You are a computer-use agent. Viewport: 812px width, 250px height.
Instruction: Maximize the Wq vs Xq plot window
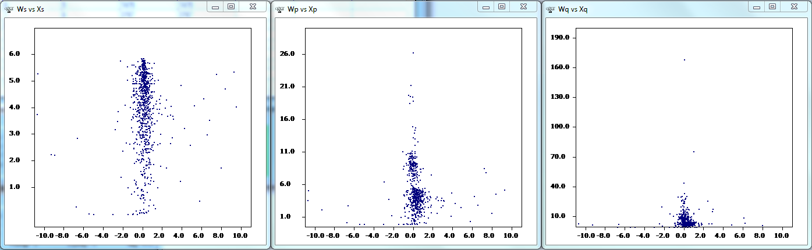pyautogui.click(x=772, y=6)
